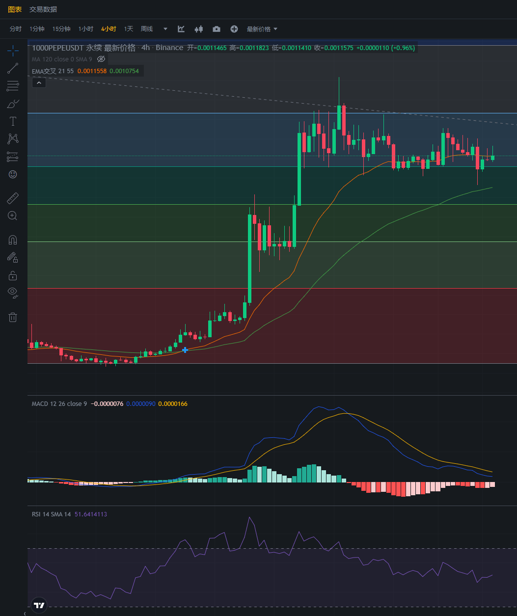Screen dimensions: 517x616
Task: Open the technical indicators panel icon
Action: point(181,29)
